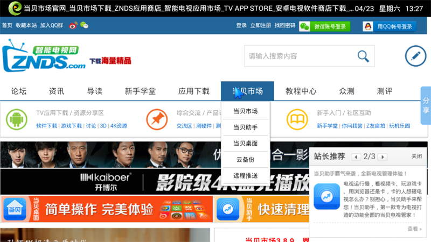Click the 4K资源 link
Viewport: 431px width, 242px height.
tap(119, 126)
